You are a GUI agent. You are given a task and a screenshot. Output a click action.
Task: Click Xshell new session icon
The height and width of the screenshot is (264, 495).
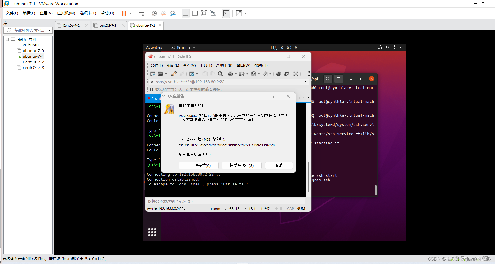point(153,74)
